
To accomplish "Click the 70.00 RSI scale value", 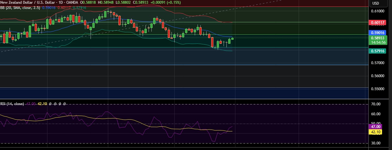I will [376, 104].
